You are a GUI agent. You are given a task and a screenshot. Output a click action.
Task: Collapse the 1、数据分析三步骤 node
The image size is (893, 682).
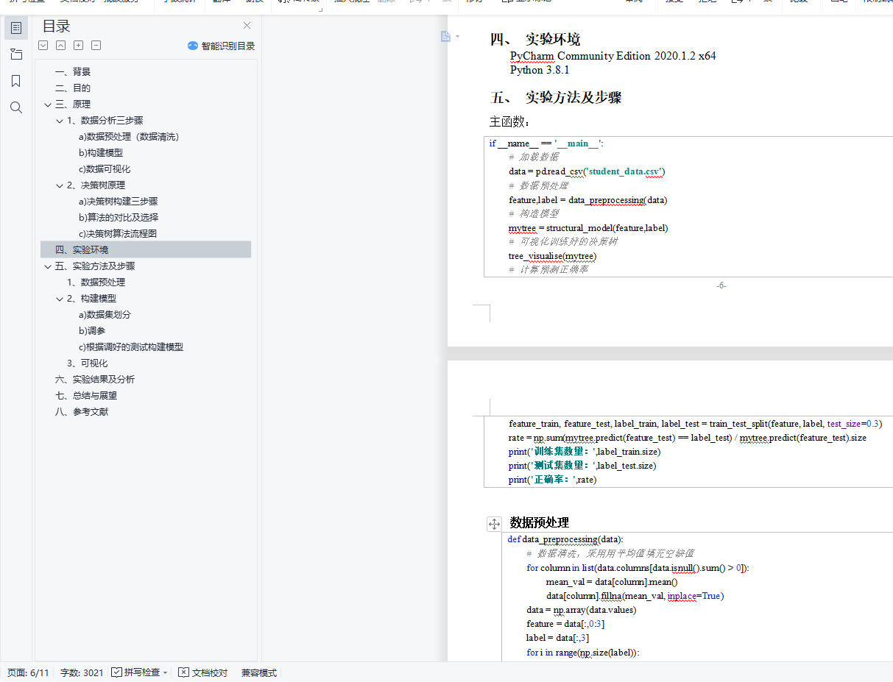pyautogui.click(x=60, y=121)
